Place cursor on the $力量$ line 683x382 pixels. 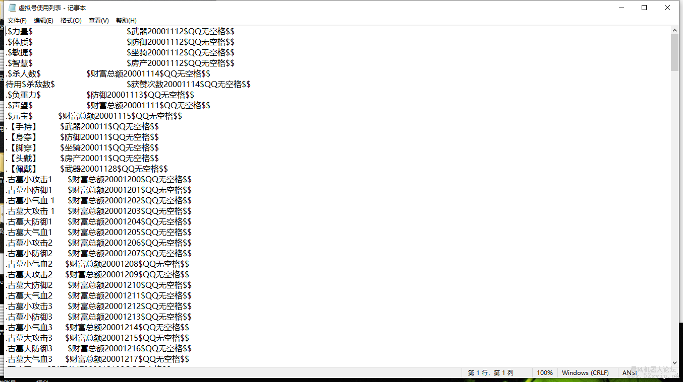20,31
